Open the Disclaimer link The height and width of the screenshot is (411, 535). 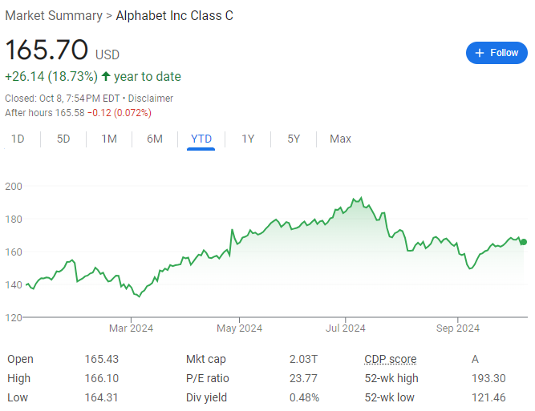(x=151, y=99)
